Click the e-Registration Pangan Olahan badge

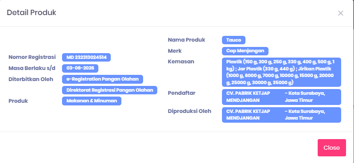[x=102, y=79]
